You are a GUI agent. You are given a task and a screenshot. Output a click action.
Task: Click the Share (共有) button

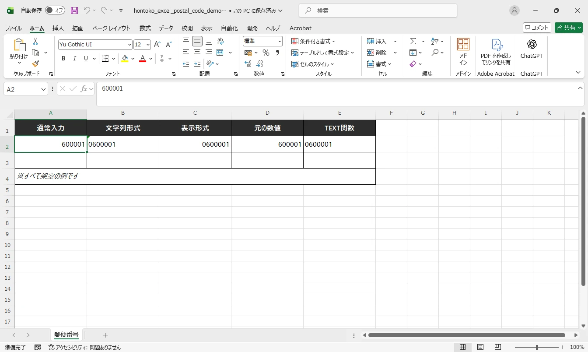click(569, 28)
